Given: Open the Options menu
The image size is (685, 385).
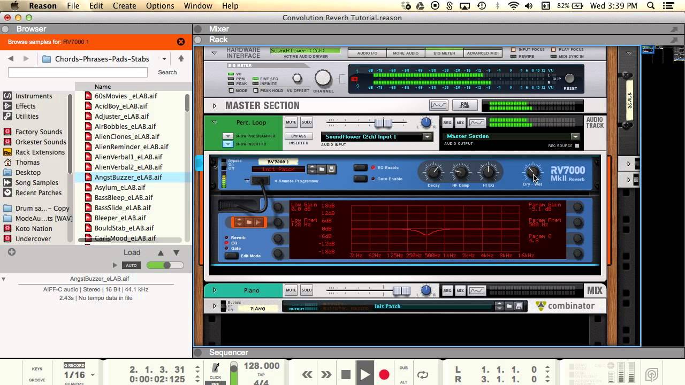Looking at the screenshot, I should (x=160, y=6).
